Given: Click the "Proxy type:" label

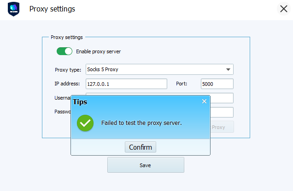Looking at the screenshot, I should tap(68, 70).
